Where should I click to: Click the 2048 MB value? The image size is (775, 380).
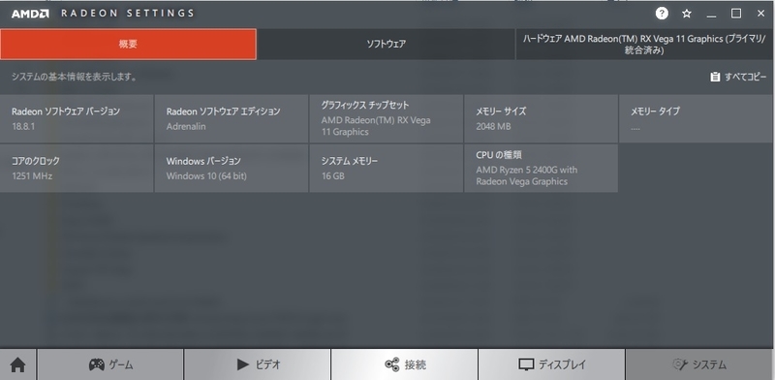tap(493, 127)
